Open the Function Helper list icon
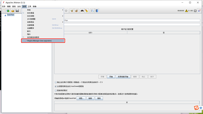This screenshot has height=114, width=203. 92,11
